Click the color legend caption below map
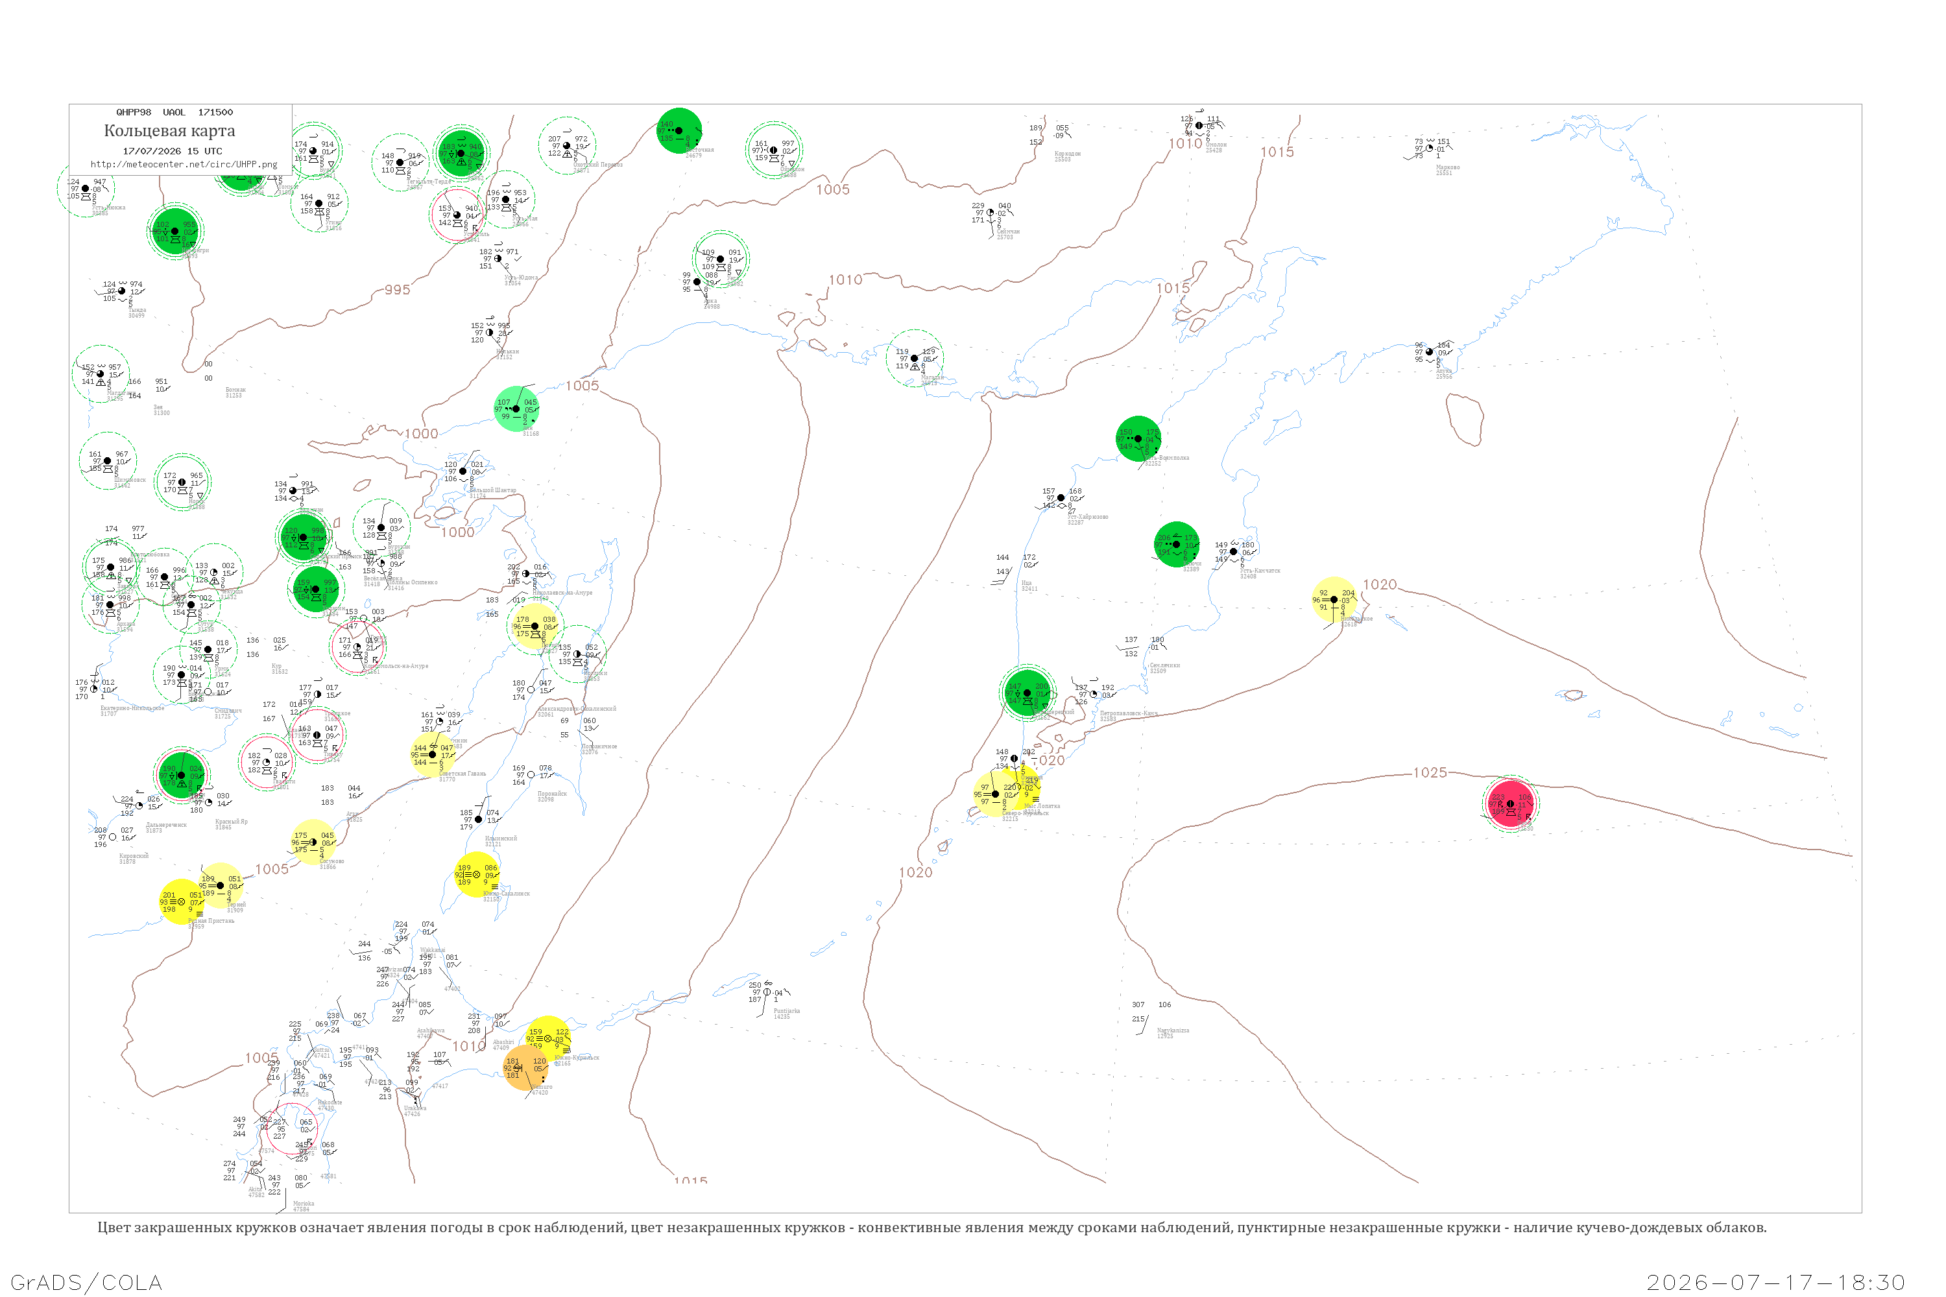 tap(931, 1228)
